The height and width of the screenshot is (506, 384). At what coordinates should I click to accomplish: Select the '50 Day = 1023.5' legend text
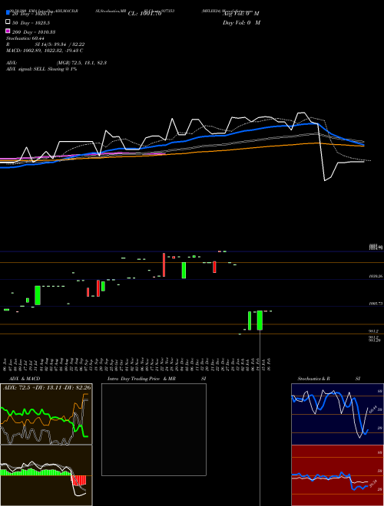(x=31, y=23)
